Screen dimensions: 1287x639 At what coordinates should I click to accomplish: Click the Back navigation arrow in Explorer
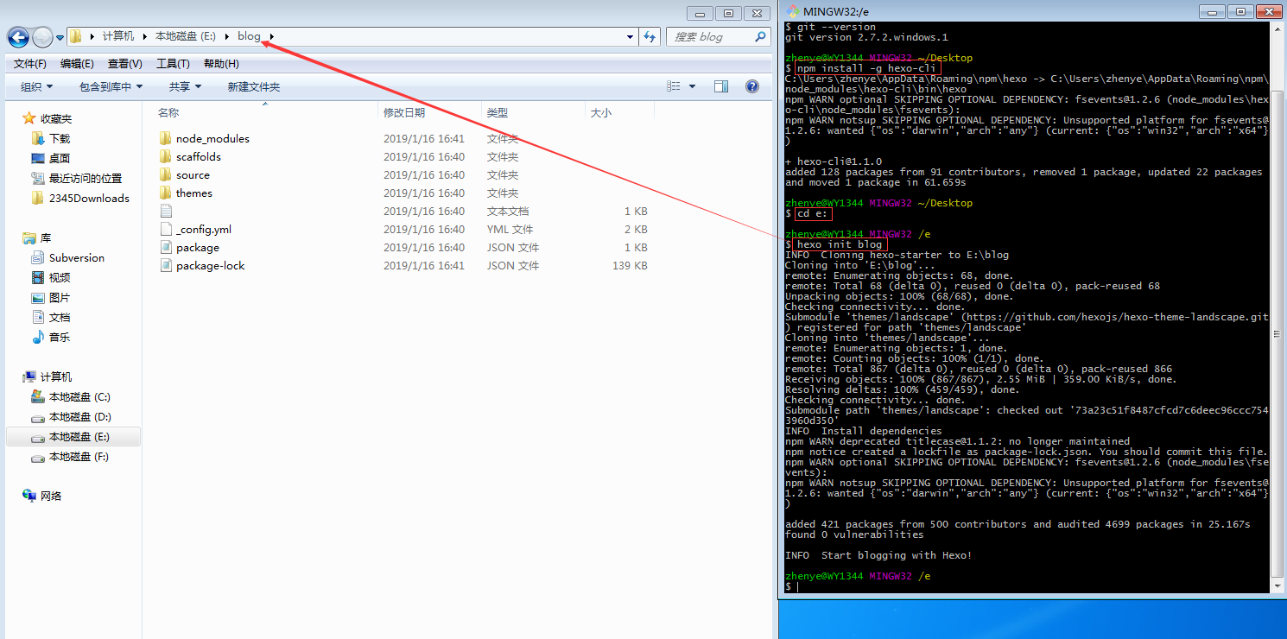18,37
